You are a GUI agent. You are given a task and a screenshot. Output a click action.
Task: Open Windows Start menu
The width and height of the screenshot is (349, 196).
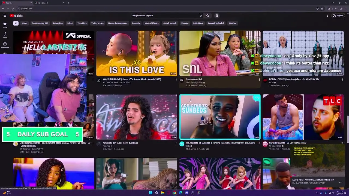[151, 193]
